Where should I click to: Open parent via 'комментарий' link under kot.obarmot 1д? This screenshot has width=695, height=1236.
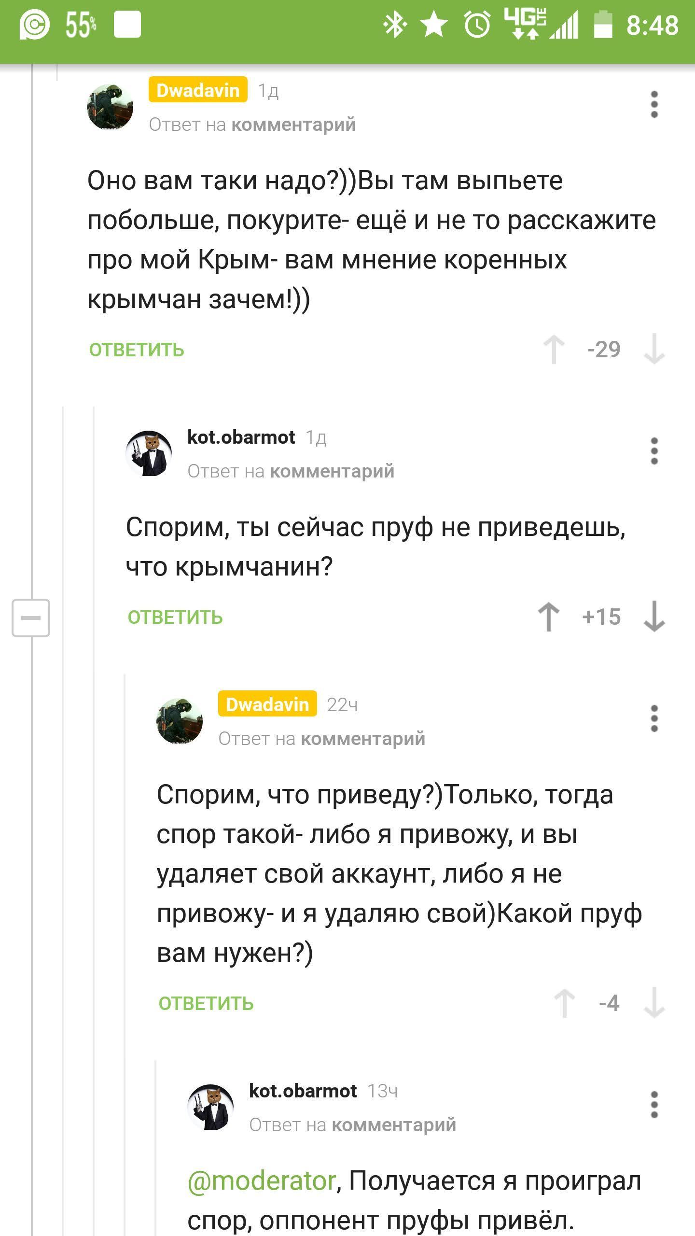click(332, 471)
